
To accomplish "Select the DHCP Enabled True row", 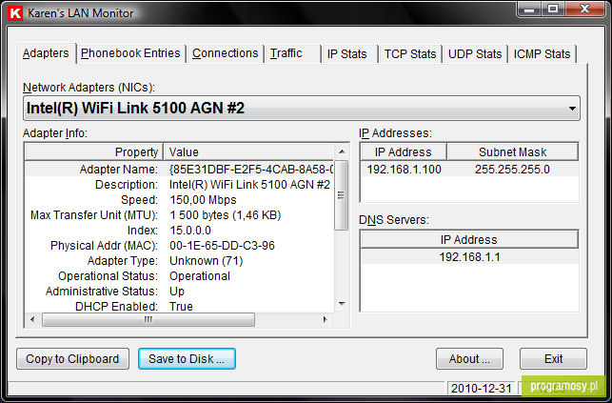I will tap(180, 306).
